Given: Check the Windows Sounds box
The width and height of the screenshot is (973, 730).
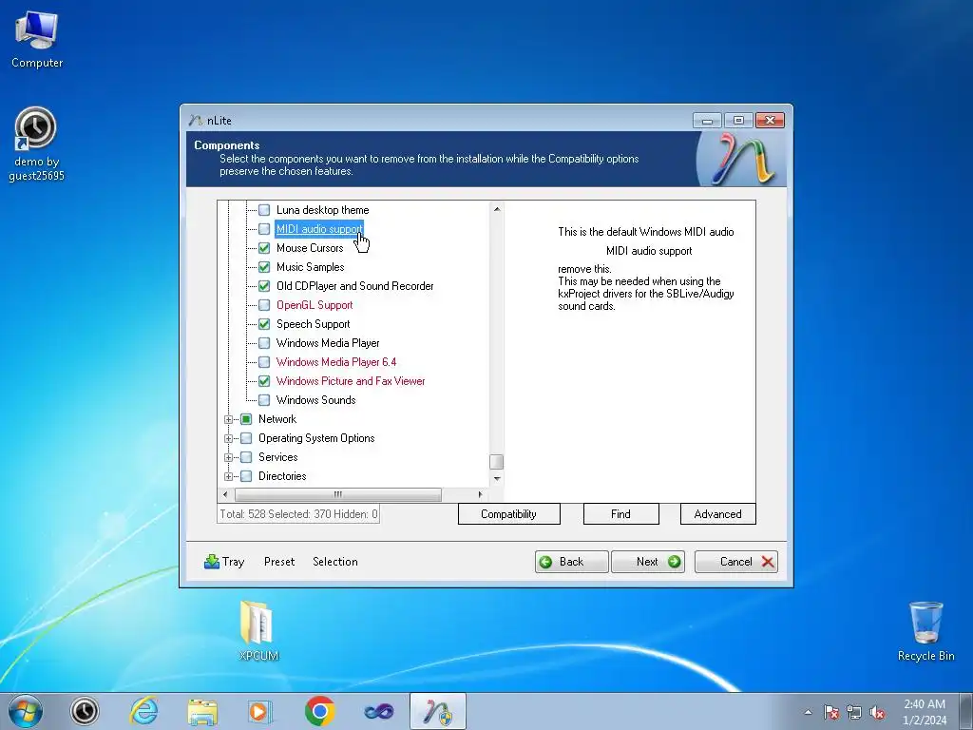Looking at the screenshot, I should click(264, 400).
